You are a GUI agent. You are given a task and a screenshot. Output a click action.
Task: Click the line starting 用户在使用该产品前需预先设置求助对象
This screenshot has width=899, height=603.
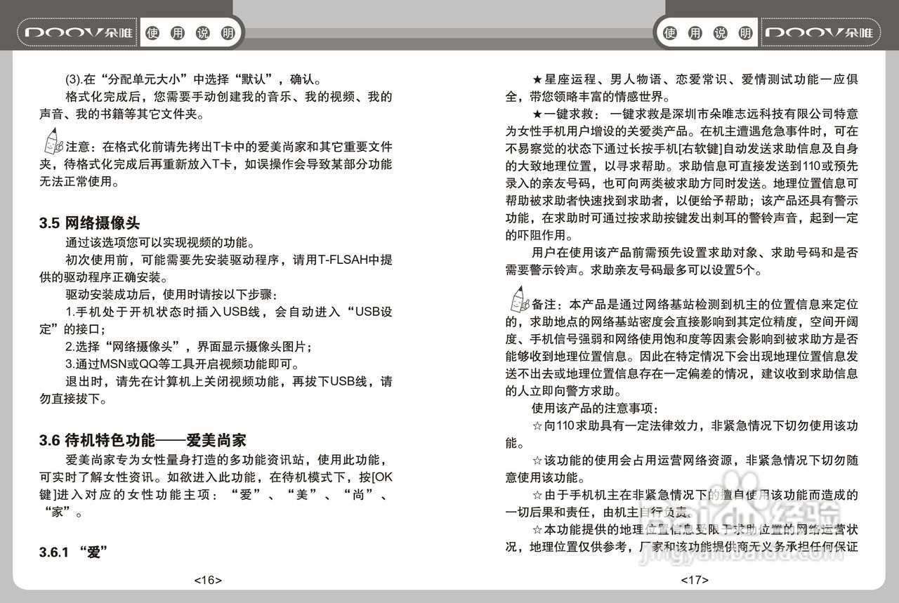[x=695, y=252]
